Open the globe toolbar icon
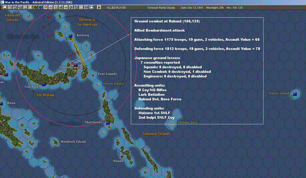This screenshot has width=306, height=178. point(71,8)
